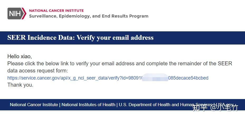Screen dimensions: 245x118
Task: Click the Surveillance, Epidemiology, and End Results Program title
Action: coord(89,16)
